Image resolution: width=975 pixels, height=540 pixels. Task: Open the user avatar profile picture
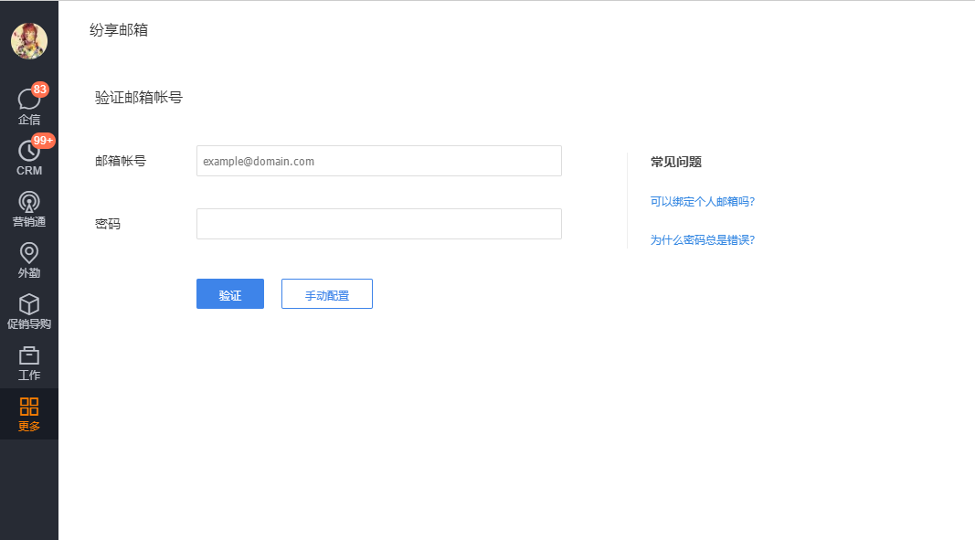pyautogui.click(x=29, y=41)
